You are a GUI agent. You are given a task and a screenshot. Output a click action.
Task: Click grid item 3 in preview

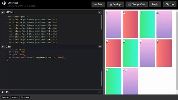tap(147, 24)
